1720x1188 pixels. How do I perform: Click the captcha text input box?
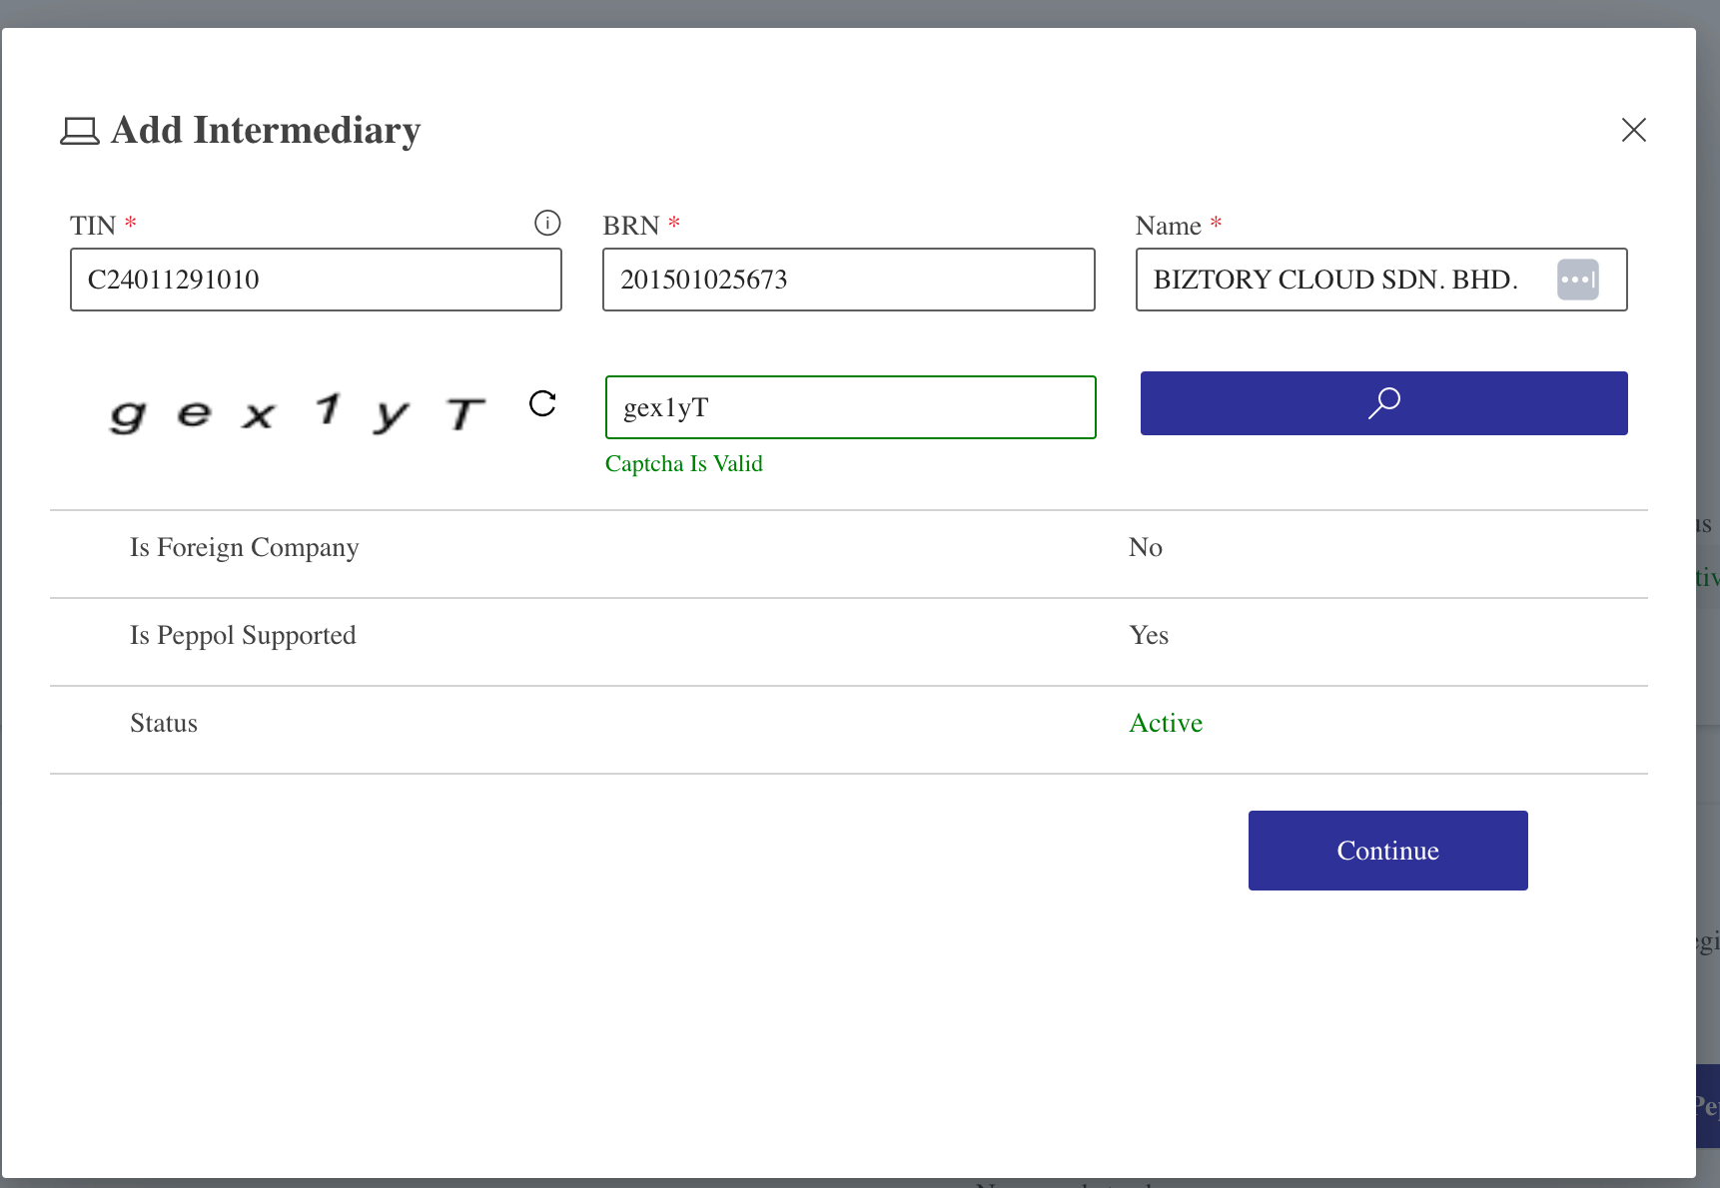851,407
